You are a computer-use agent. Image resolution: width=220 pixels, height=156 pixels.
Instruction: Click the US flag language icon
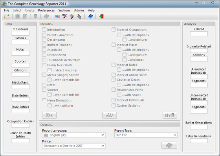(x=57, y=16)
